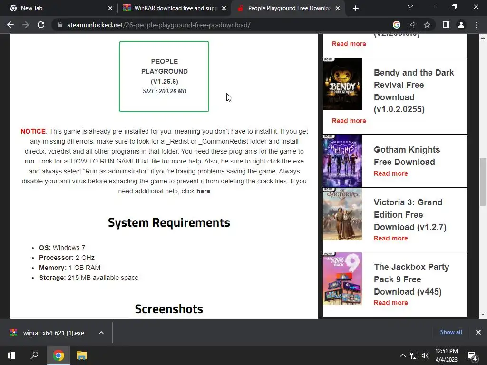Click Jackbox Party Pack 9 thumbnail
This screenshot has width=487, height=365.
tap(342, 279)
